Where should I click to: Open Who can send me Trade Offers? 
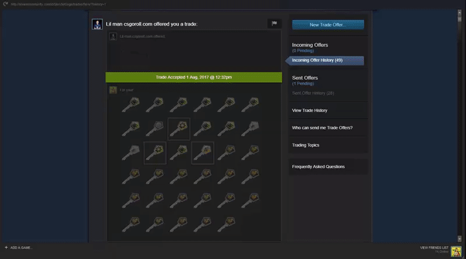tap(322, 128)
